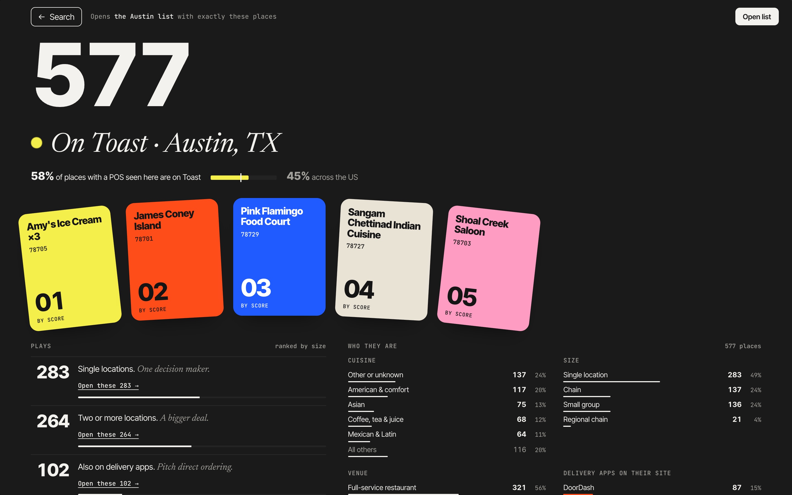Click the 'ranked by size' label
Screen dimensions: 792x495
click(x=300, y=346)
